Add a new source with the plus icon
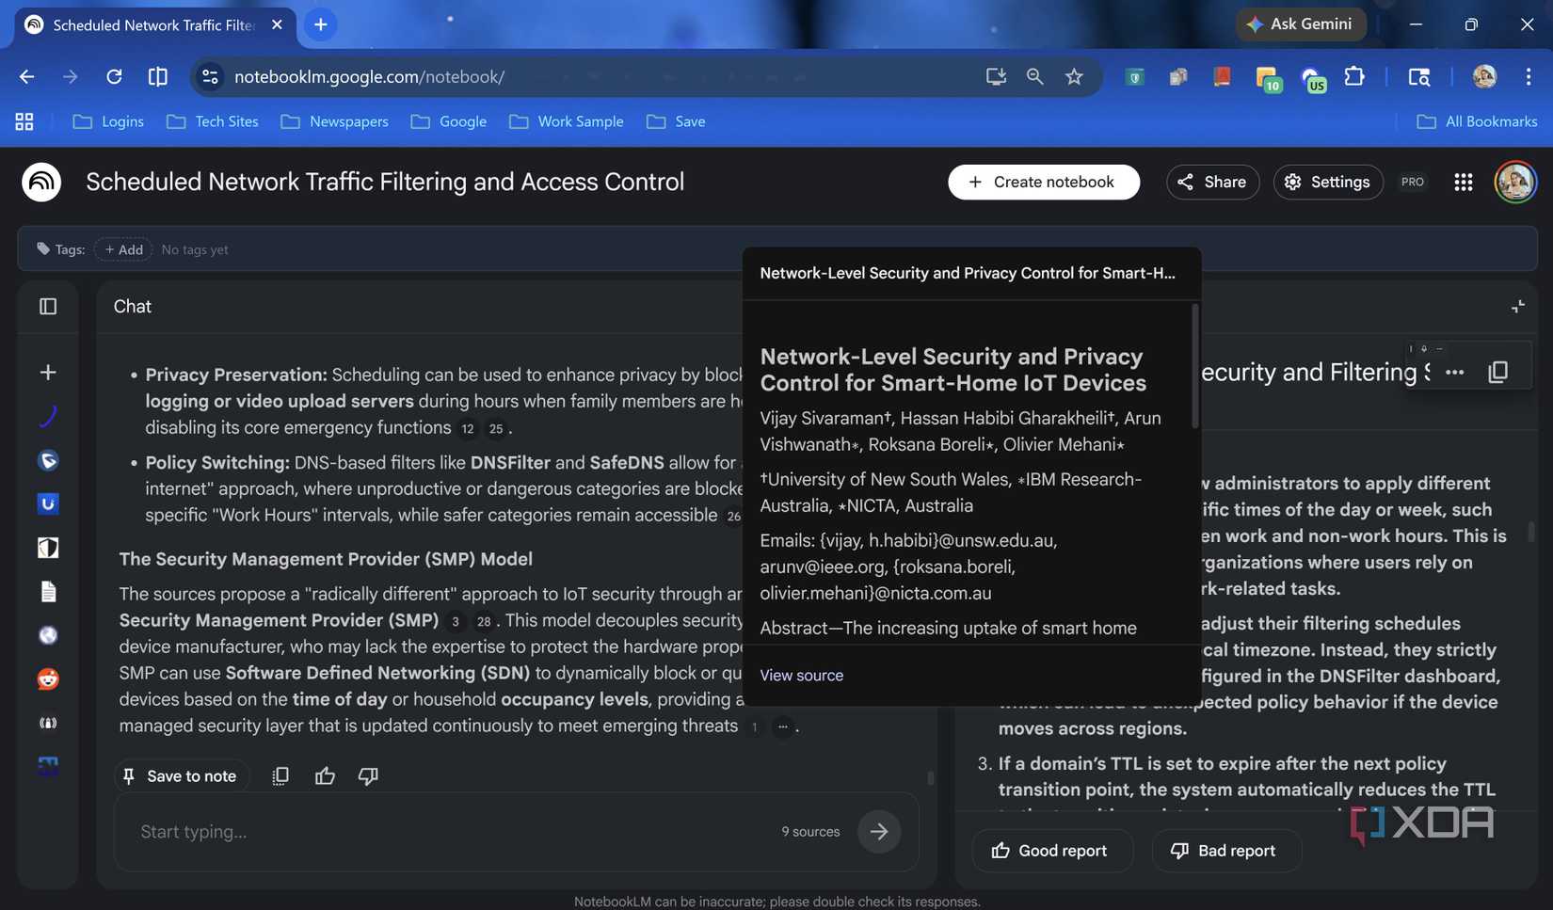 coord(48,373)
